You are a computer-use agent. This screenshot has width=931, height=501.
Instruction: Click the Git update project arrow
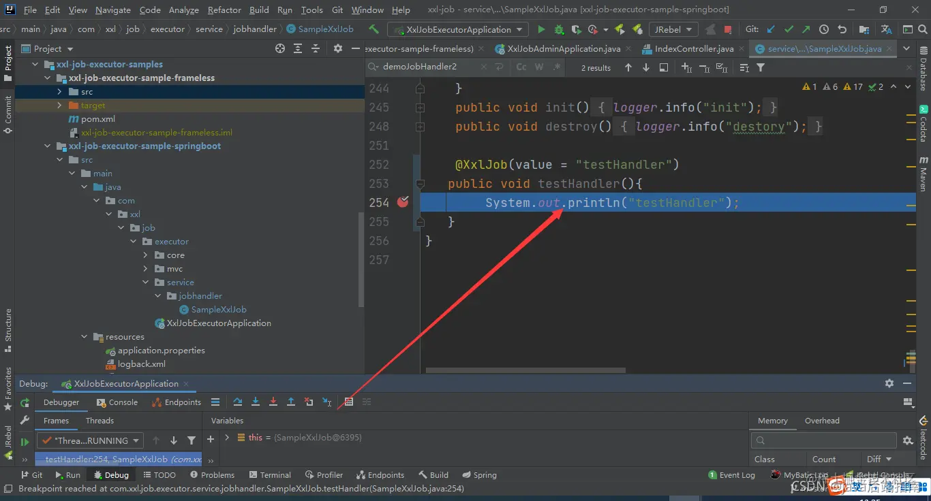pyautogui.click(x=771, y=29)
